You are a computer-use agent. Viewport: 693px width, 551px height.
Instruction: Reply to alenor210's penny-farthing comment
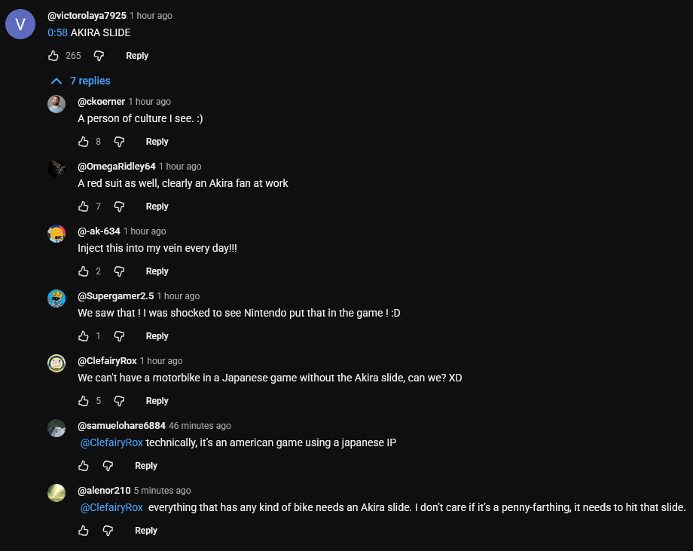coord(145,531)
